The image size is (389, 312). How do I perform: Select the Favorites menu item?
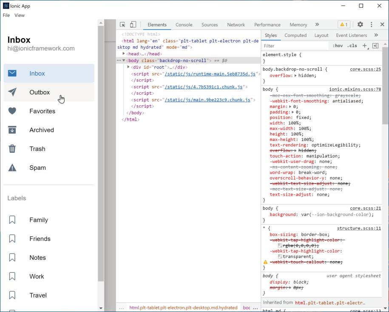pos(49,111)
